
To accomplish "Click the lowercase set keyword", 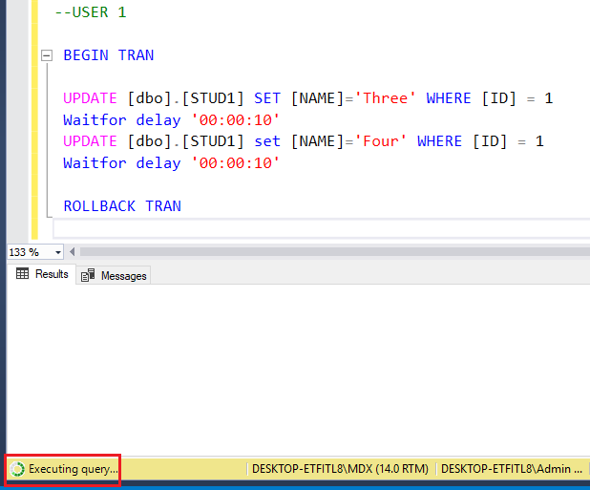I will [x=267, y=141].
